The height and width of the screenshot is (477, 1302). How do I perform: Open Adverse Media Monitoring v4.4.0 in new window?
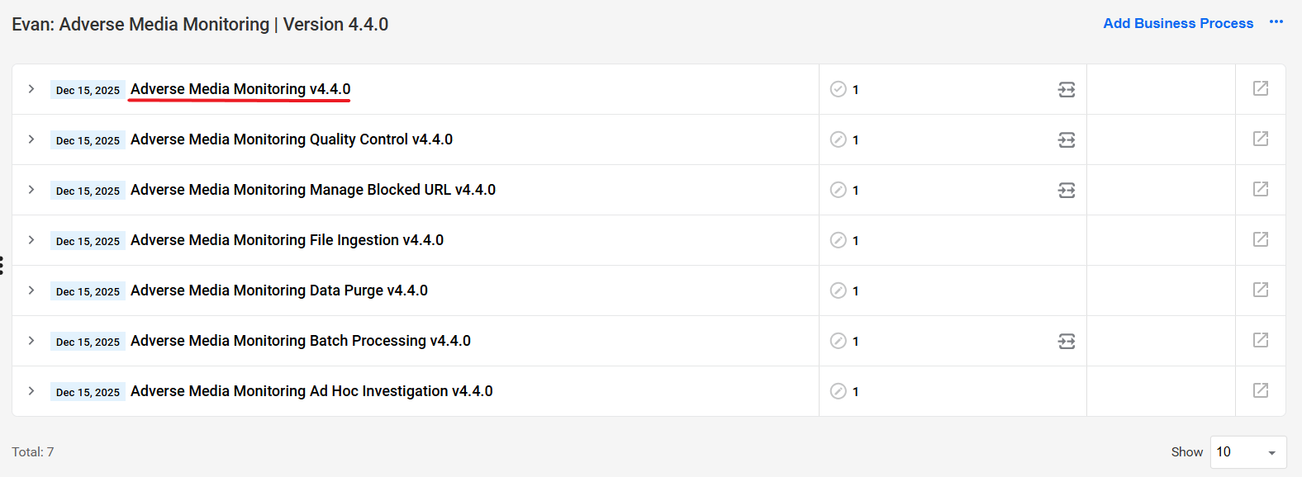point(1260,88)
